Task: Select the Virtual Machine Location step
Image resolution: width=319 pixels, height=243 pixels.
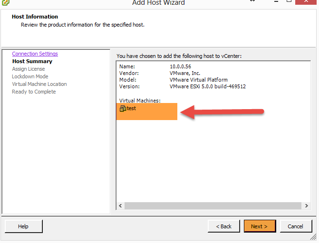Action: pos(39,84)
